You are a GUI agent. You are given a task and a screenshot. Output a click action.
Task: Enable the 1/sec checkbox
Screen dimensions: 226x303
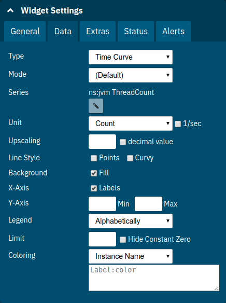point(178,124)
